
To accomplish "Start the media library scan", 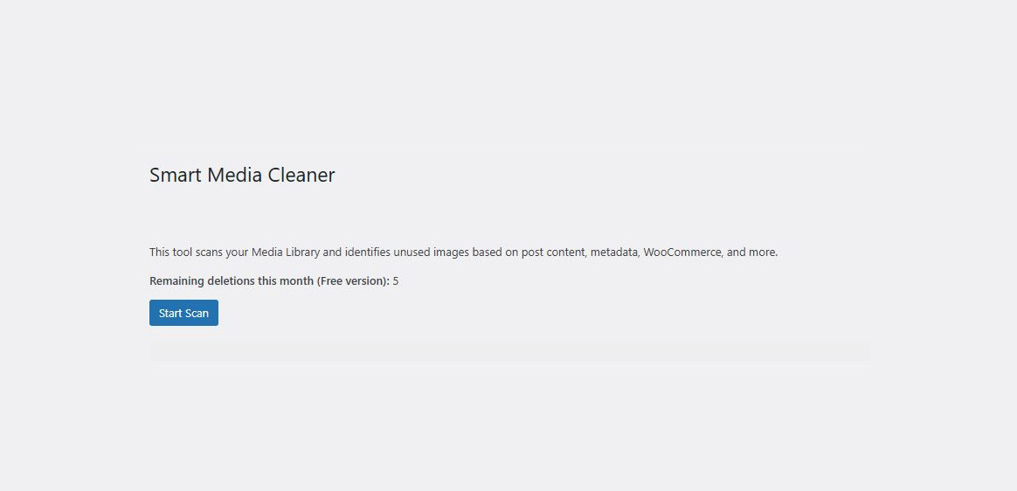I will point(183,313).
